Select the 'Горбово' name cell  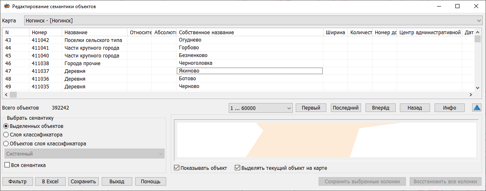250,48
